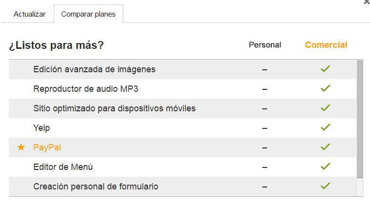Click the vertical scrollbar thumb of the feature list

(x=360, y=119)
